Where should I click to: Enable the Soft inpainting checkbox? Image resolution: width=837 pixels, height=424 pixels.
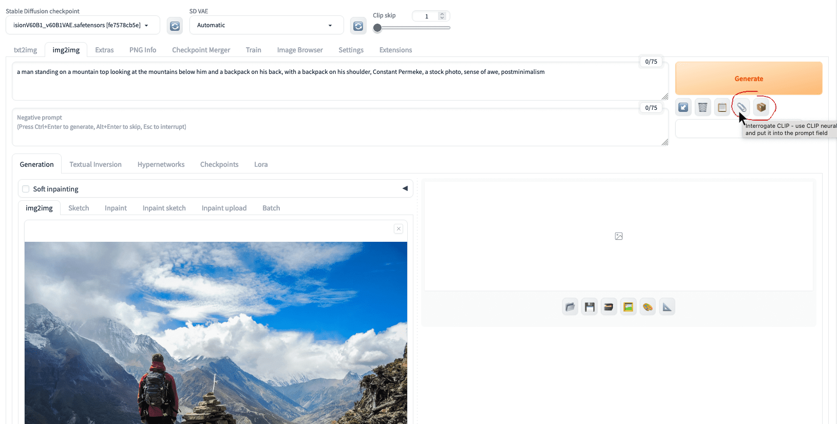(x=26, y=189)
